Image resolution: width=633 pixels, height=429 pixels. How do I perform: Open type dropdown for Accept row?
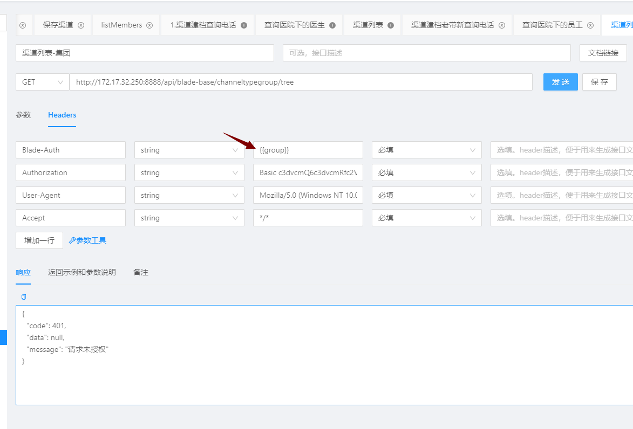189,218
